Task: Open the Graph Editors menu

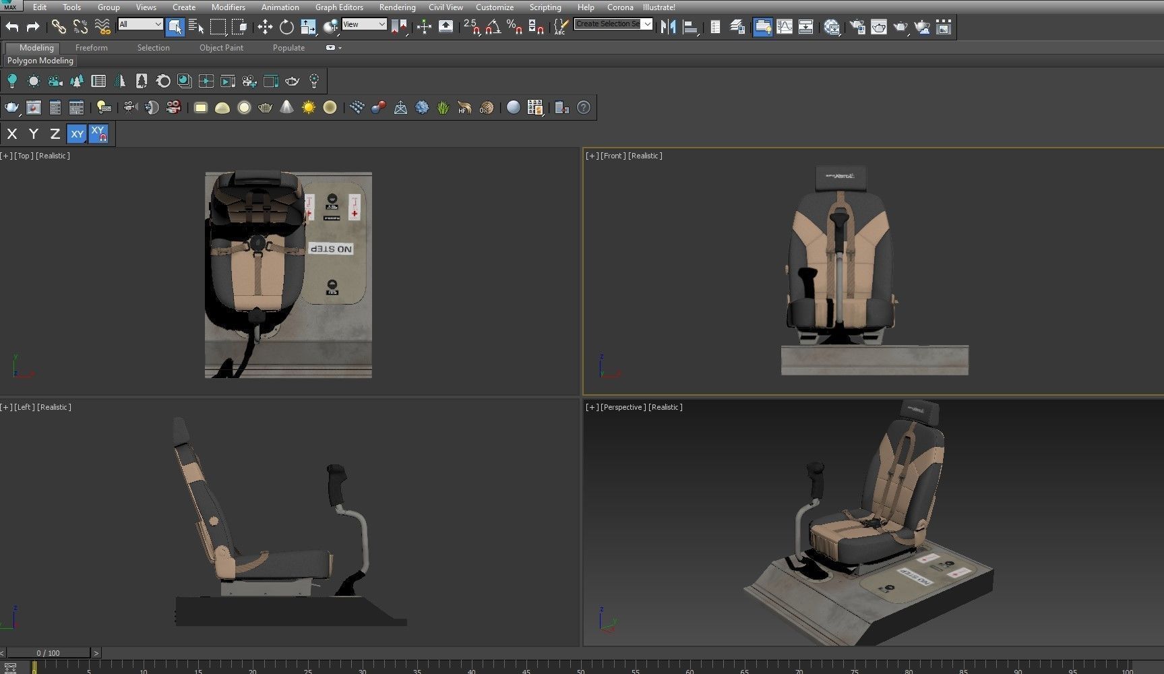Action: (339, 7)
